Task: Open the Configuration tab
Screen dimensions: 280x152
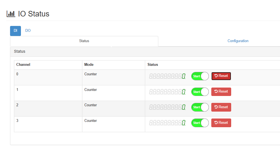Action: pyautogui.click(x=238, y=41)
